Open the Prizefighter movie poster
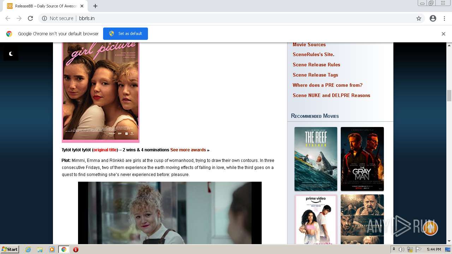 [362, 219]
